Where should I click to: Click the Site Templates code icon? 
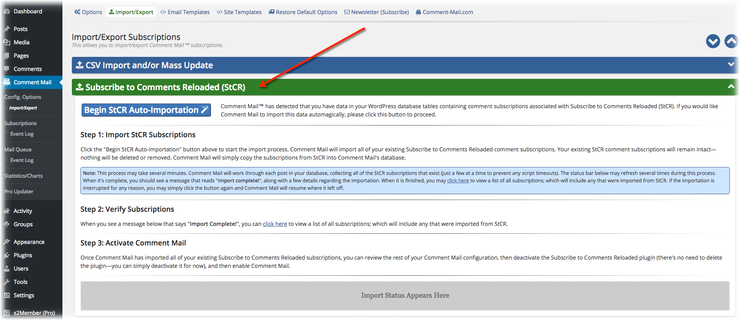(220, 12)
